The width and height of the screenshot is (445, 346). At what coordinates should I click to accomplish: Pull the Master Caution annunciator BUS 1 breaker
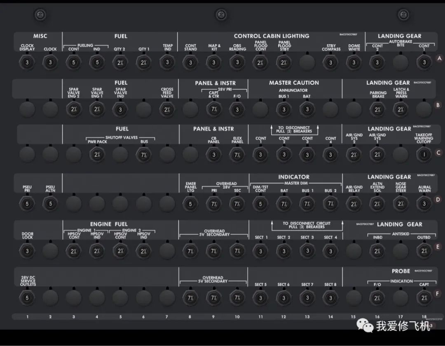tap(284, 109)
